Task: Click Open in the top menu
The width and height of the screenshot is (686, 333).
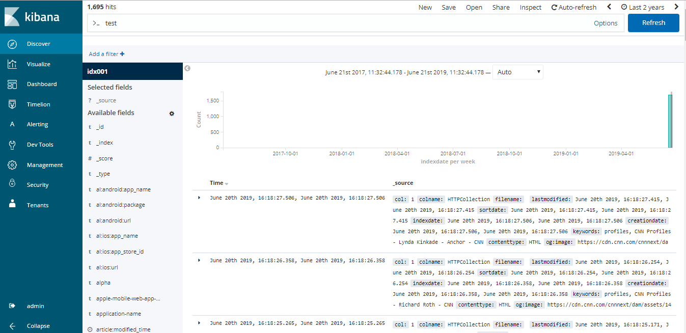Action: 474,7
